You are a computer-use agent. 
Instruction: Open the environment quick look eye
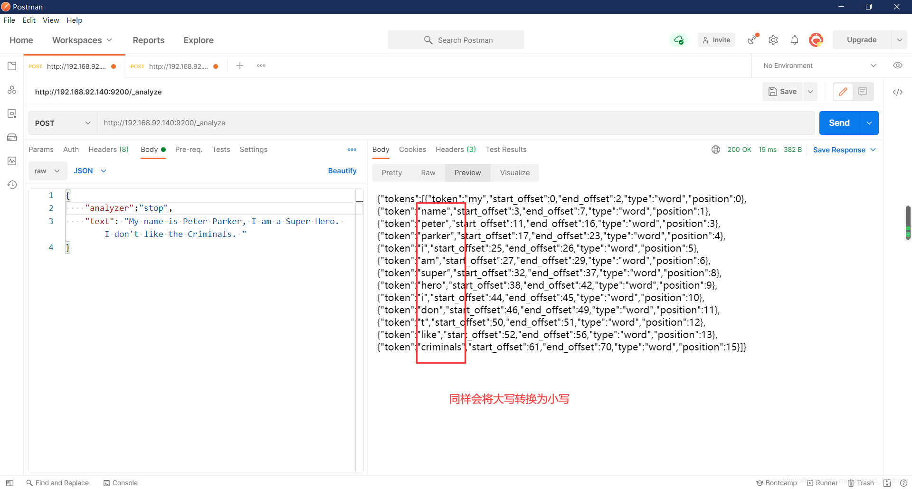tap(898, 66)
